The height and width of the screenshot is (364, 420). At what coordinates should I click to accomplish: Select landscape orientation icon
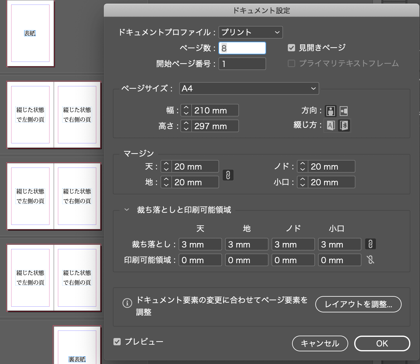(x=344, y=111)
